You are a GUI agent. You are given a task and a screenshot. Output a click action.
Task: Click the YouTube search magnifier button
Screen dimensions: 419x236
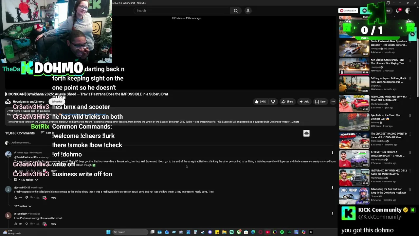point(236,10)
